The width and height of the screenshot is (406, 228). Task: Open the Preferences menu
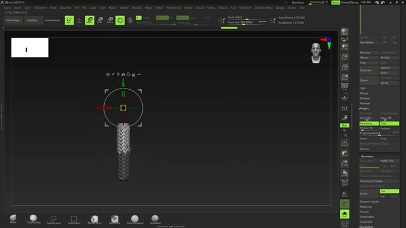point(173,8)
